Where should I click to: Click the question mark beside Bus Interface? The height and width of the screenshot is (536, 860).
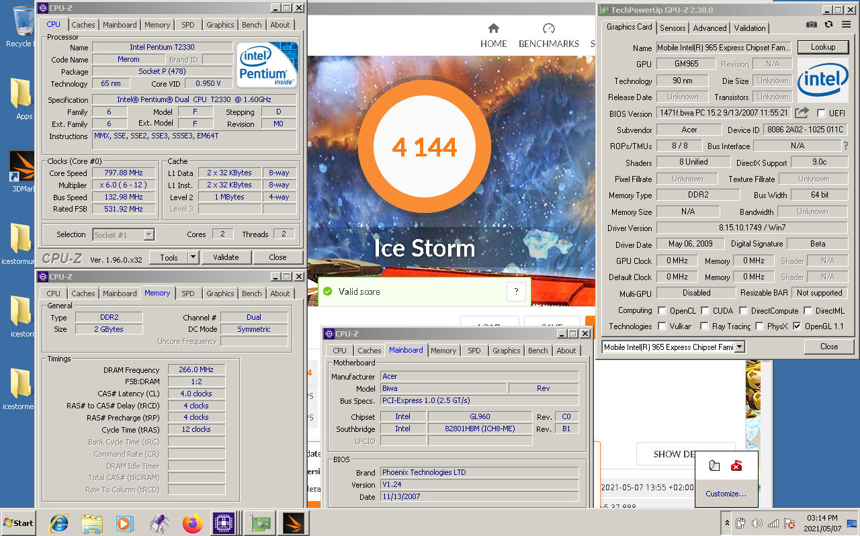point(845,146)
